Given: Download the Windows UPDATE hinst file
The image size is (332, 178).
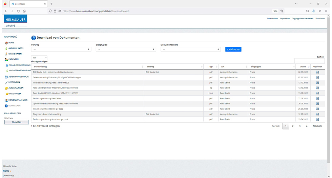Looking at the screenshot, I should 317,93.
